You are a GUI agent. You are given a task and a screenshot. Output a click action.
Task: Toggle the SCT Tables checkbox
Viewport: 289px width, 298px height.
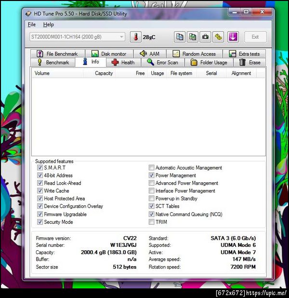(151, 206)
